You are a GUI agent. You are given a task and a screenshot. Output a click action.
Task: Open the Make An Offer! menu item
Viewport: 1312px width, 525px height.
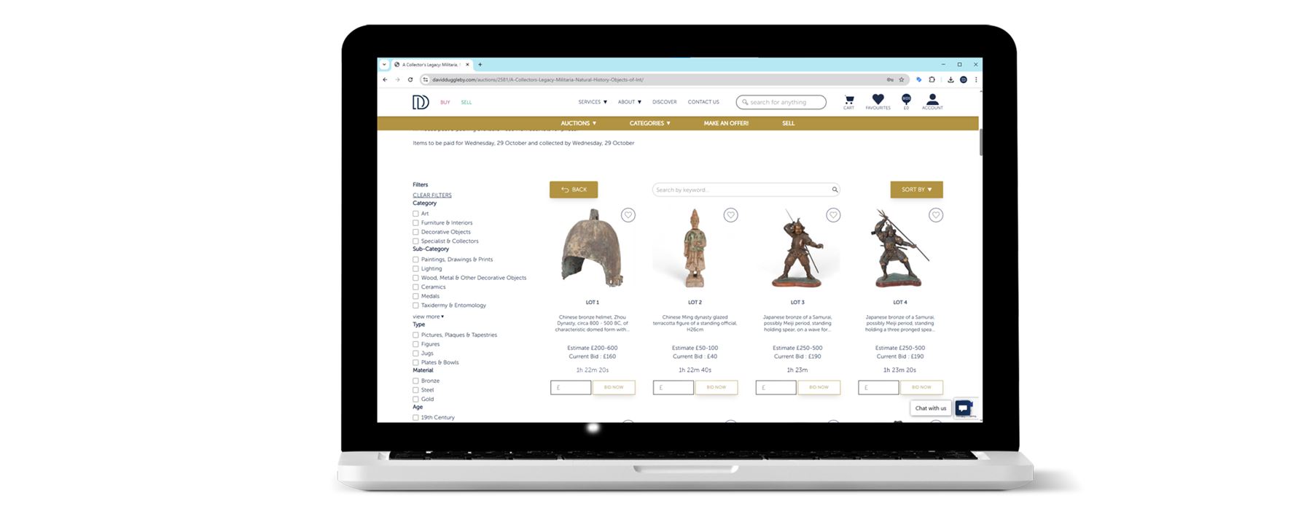coord(726,123)
